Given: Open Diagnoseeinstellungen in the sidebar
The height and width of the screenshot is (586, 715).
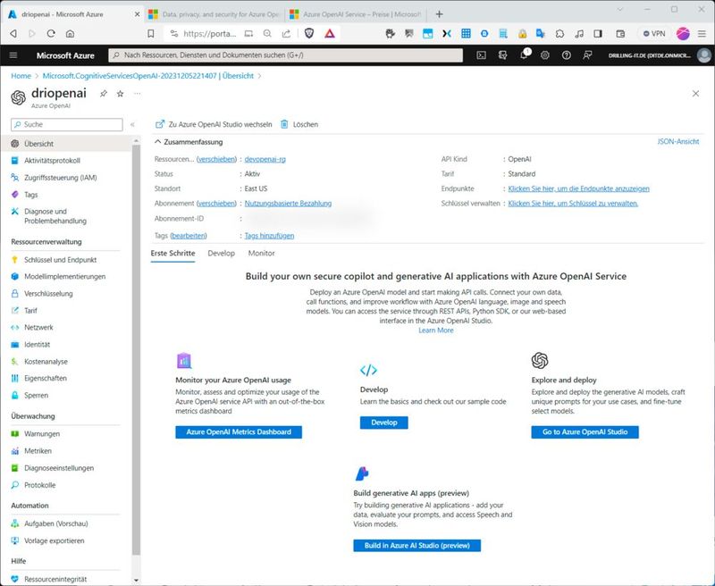Looking at the screenshot, I should [x=59, y=468].
